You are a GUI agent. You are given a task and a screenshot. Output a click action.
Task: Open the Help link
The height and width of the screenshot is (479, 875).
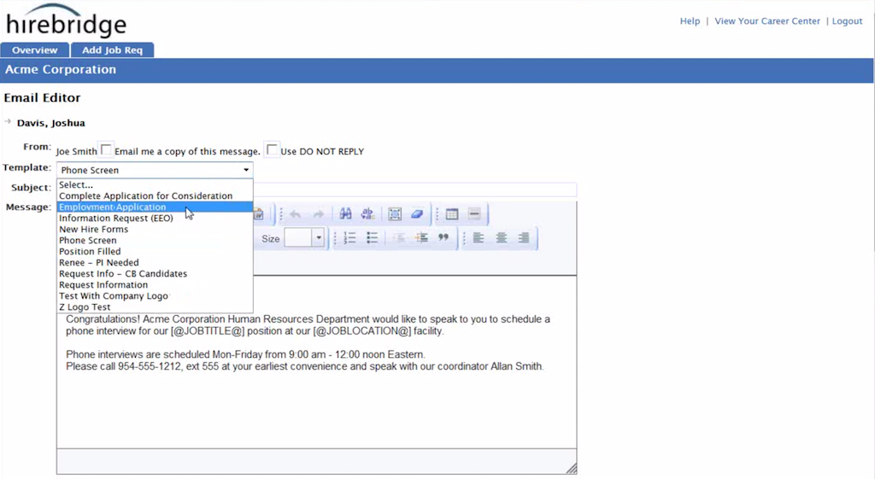click(x=690, y=21)
